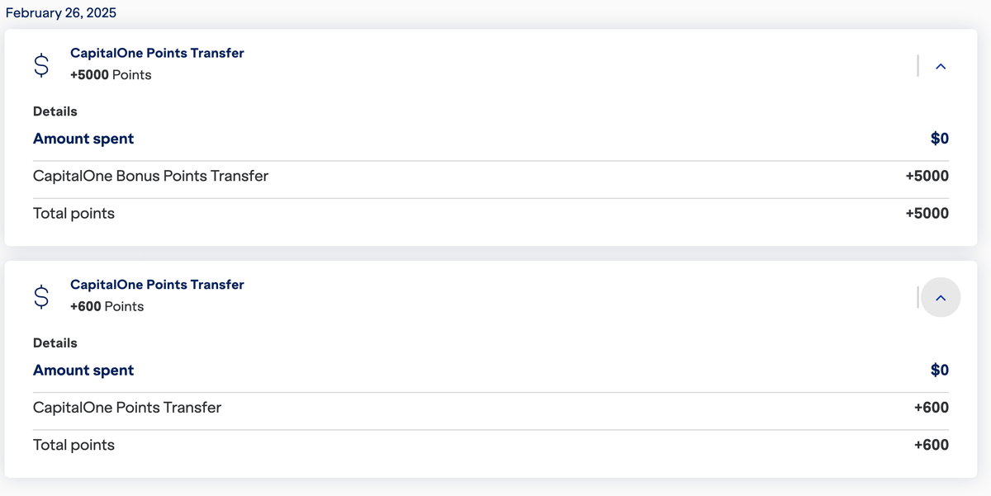Viewport: 991px width, 496px height.
Task: Collapse the +5000 Points transfer card
Action: 941,66
